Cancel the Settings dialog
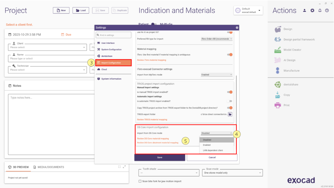334x188 pixels. coord(212,158)
